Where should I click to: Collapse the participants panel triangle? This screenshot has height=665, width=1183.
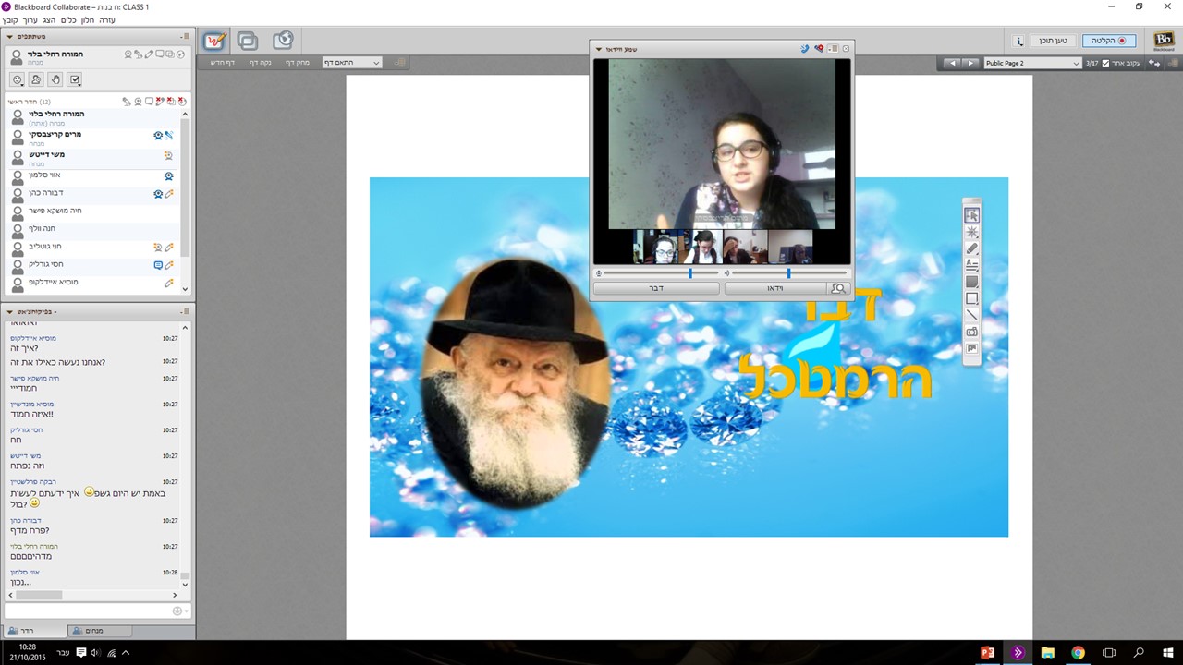(10, 37)
